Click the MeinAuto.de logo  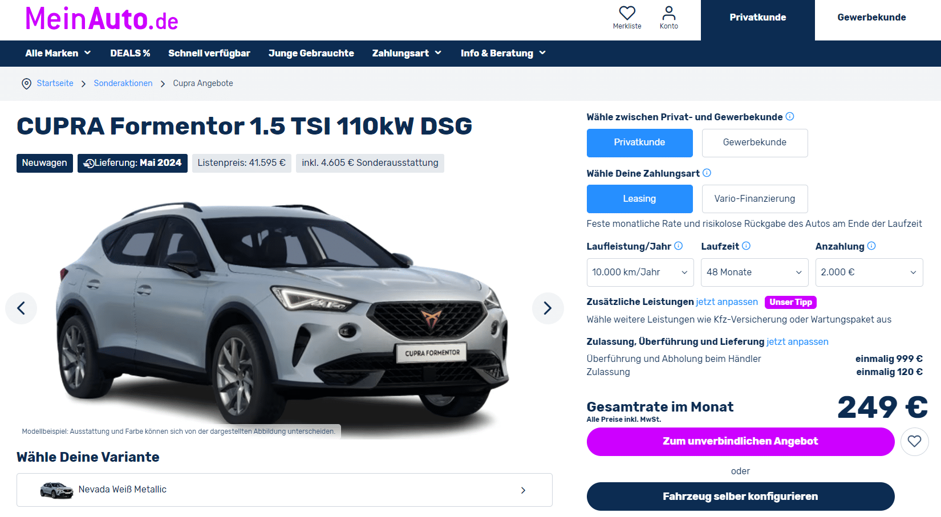coord(102,19)
